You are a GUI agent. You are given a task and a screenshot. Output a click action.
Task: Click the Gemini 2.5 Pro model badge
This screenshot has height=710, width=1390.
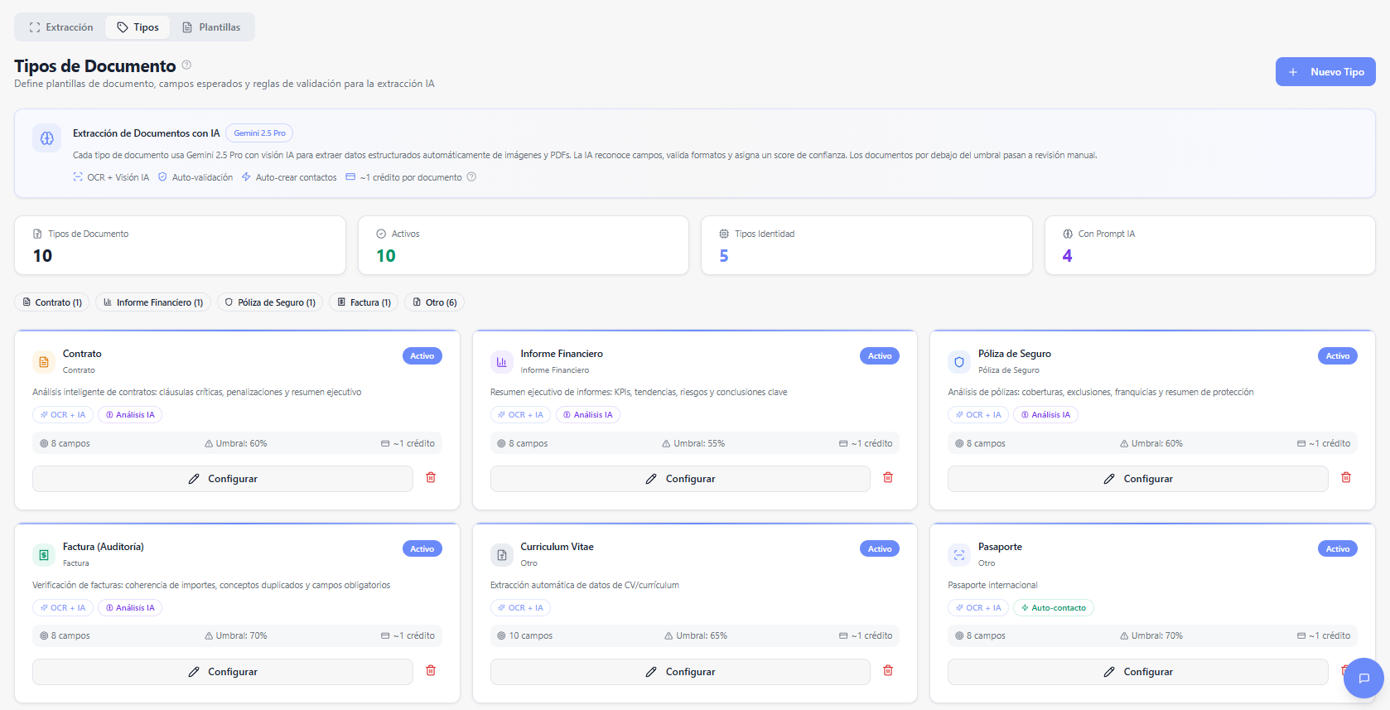pyautogui.click(x=259, y=133)
